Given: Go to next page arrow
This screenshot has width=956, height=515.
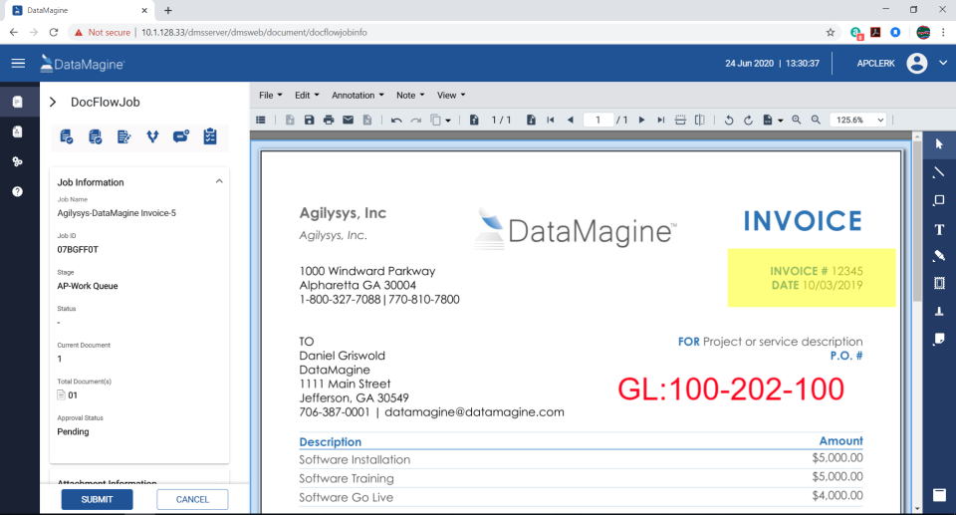Looking at the screenshot, I should click(641, 121).
